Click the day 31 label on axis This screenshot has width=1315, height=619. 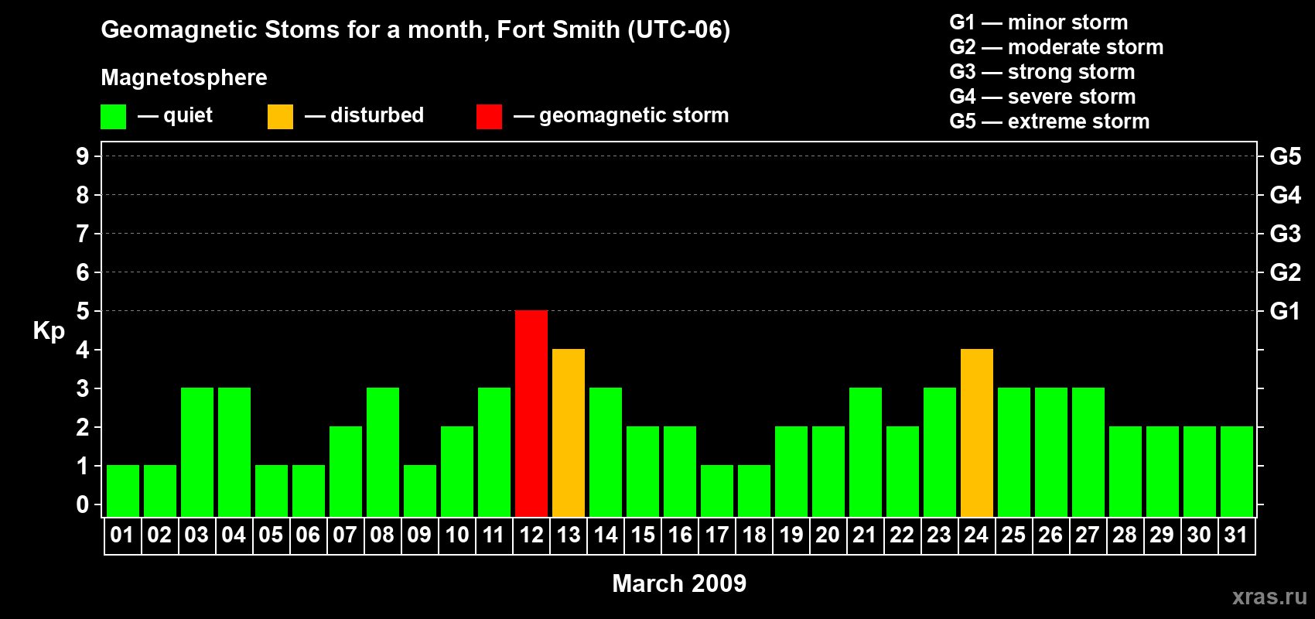tap(1236, 535)
